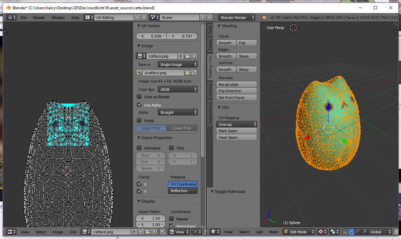Screen dimensions: 401x239
Task: Enable the View as Render checkbox
Action: coord(139,97)
